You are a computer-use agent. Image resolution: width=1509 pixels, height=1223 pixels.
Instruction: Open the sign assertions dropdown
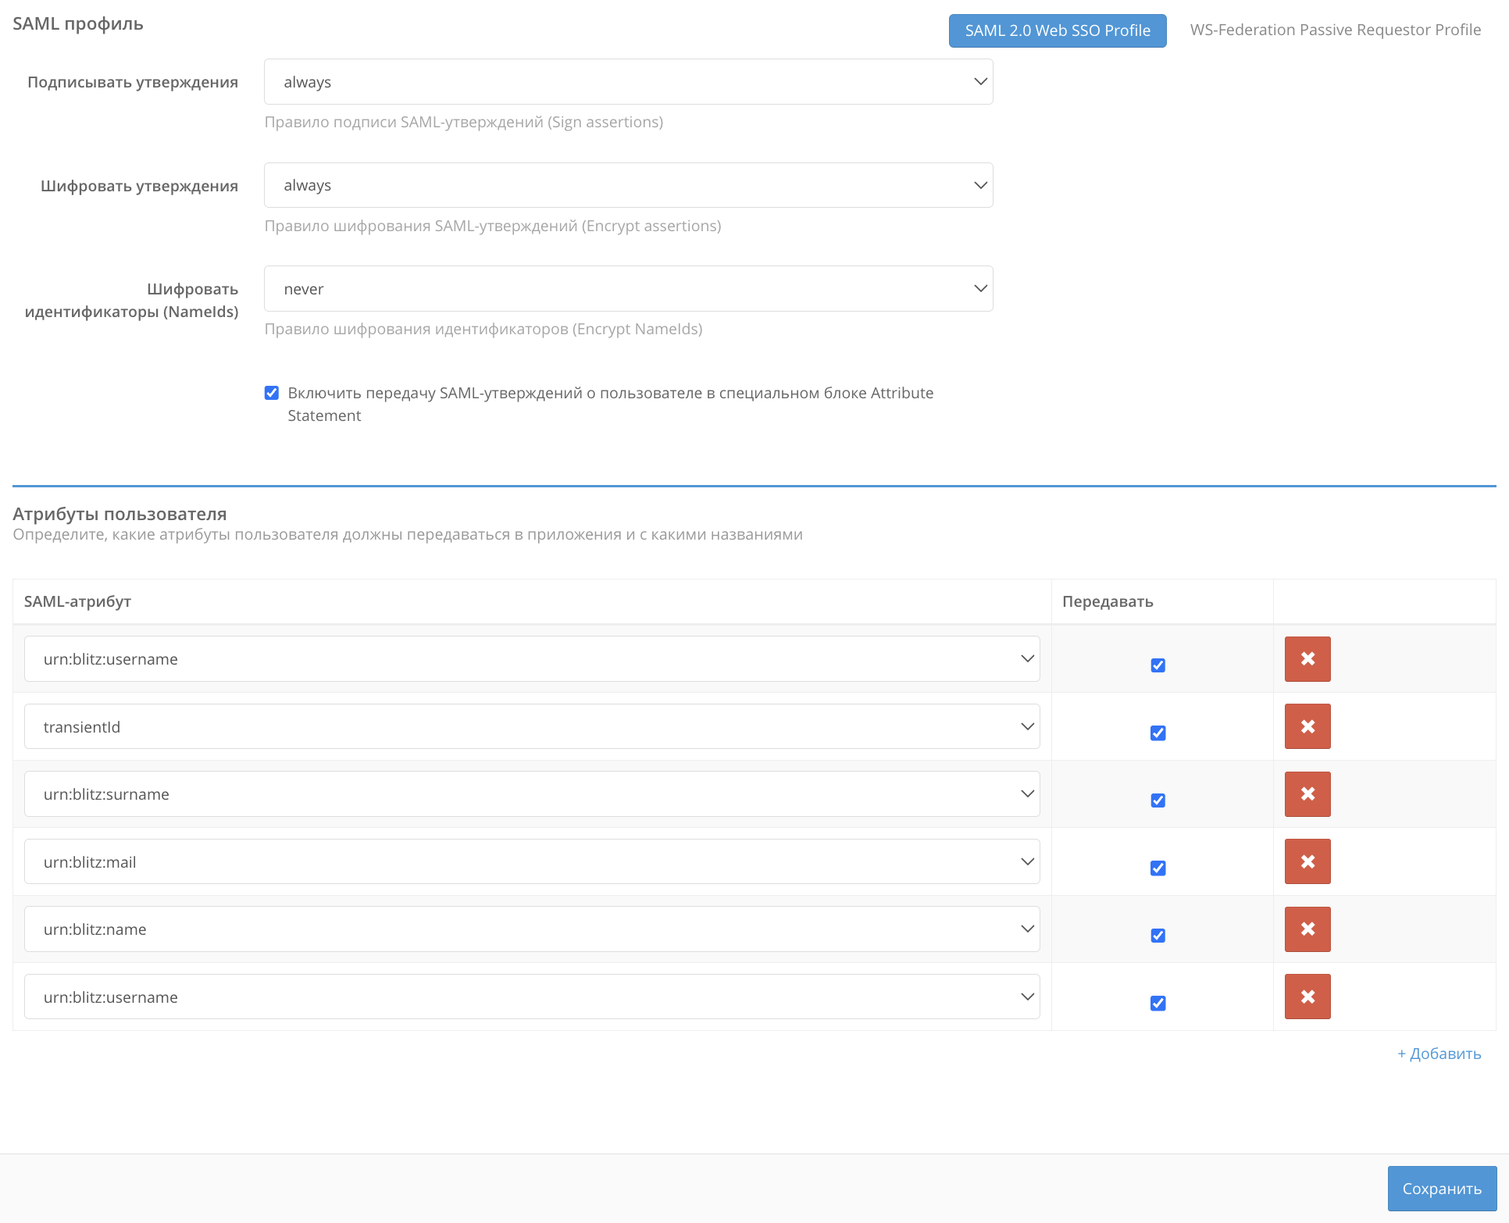(628, 82)
